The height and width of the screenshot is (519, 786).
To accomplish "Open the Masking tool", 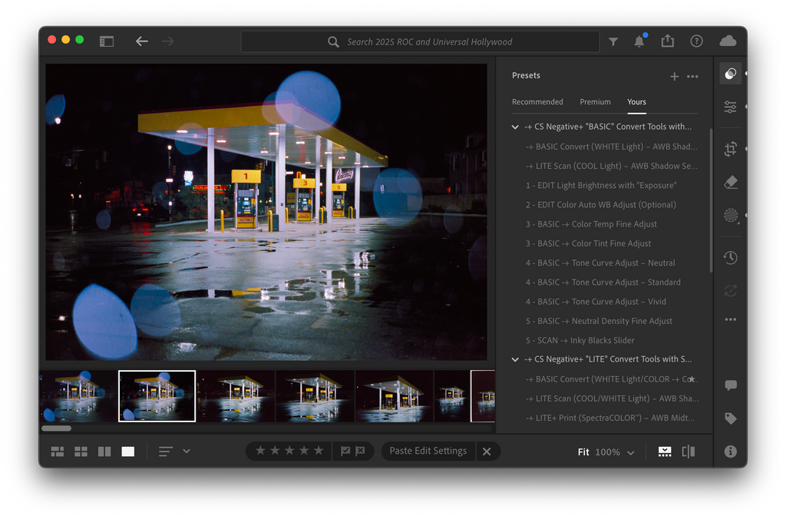I will pyautogui.click(x=730, y=216).
